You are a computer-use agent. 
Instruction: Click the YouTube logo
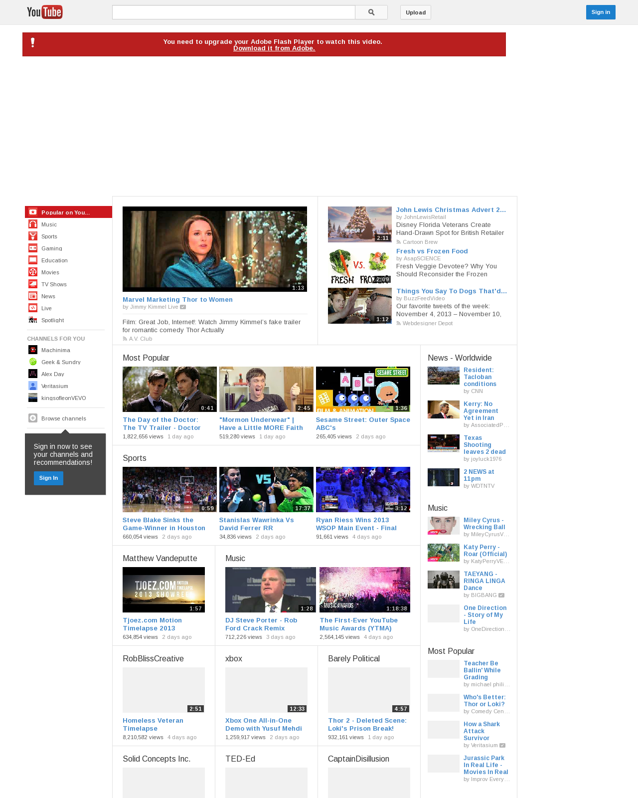(x=45, y=12)
